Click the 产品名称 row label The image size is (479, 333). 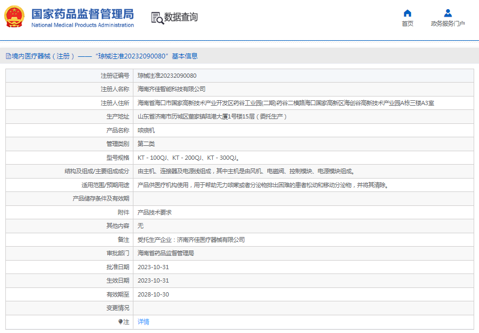tap(118, 130)
